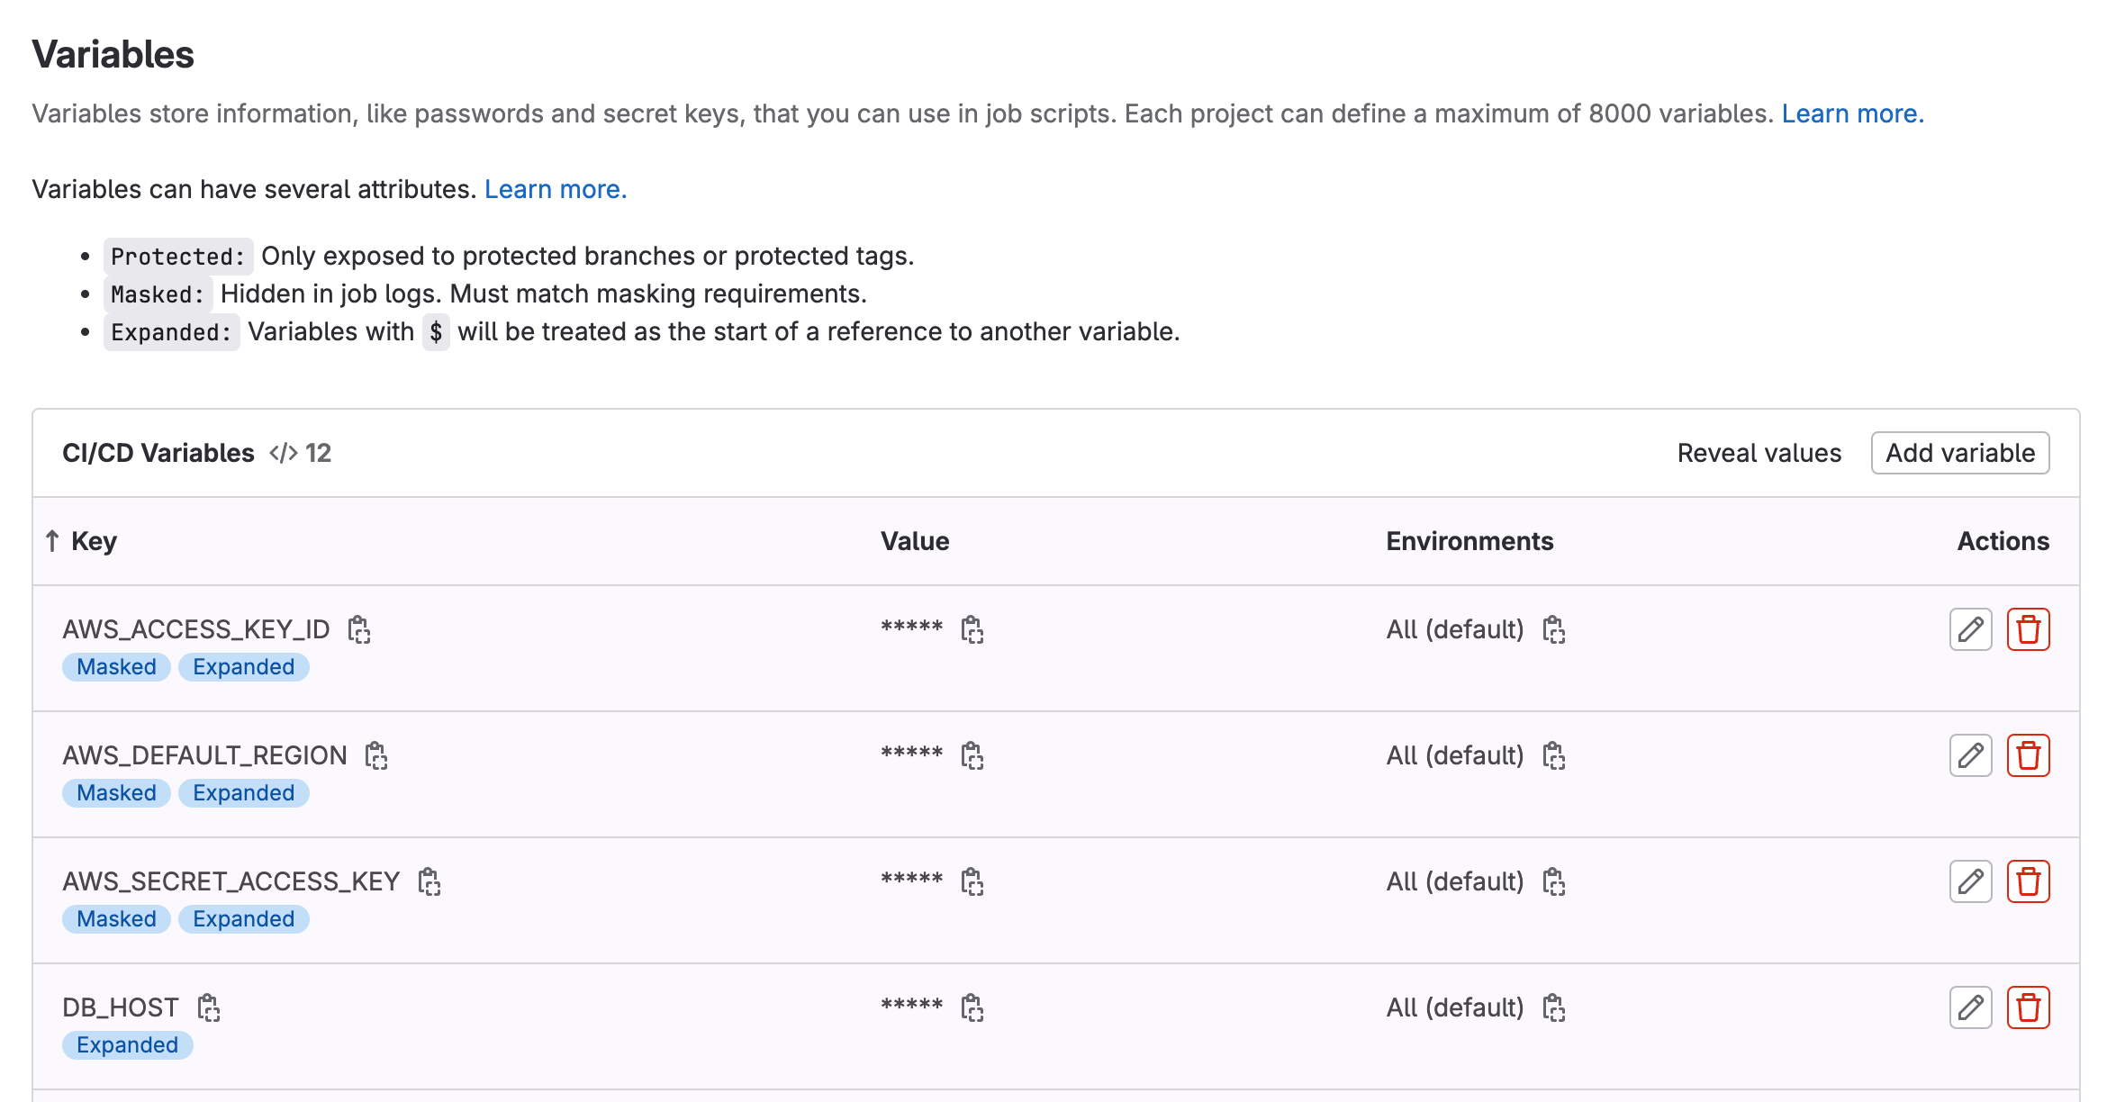Open Learn more link about maximum variables

tap(1852, 113)
